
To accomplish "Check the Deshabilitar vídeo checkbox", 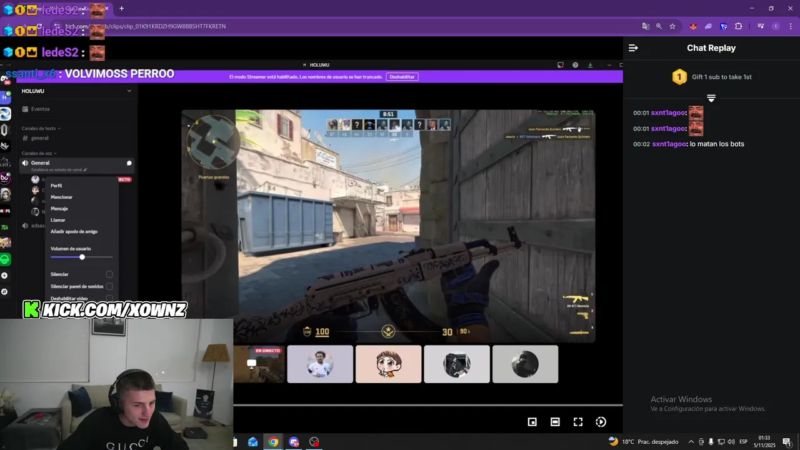I will click(x=109, y=298).
